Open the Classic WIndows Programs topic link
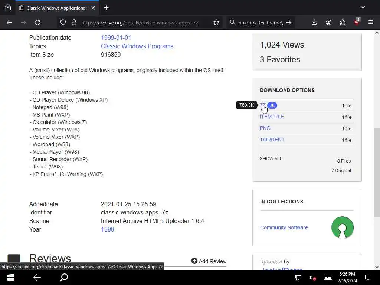 point(137,46)
